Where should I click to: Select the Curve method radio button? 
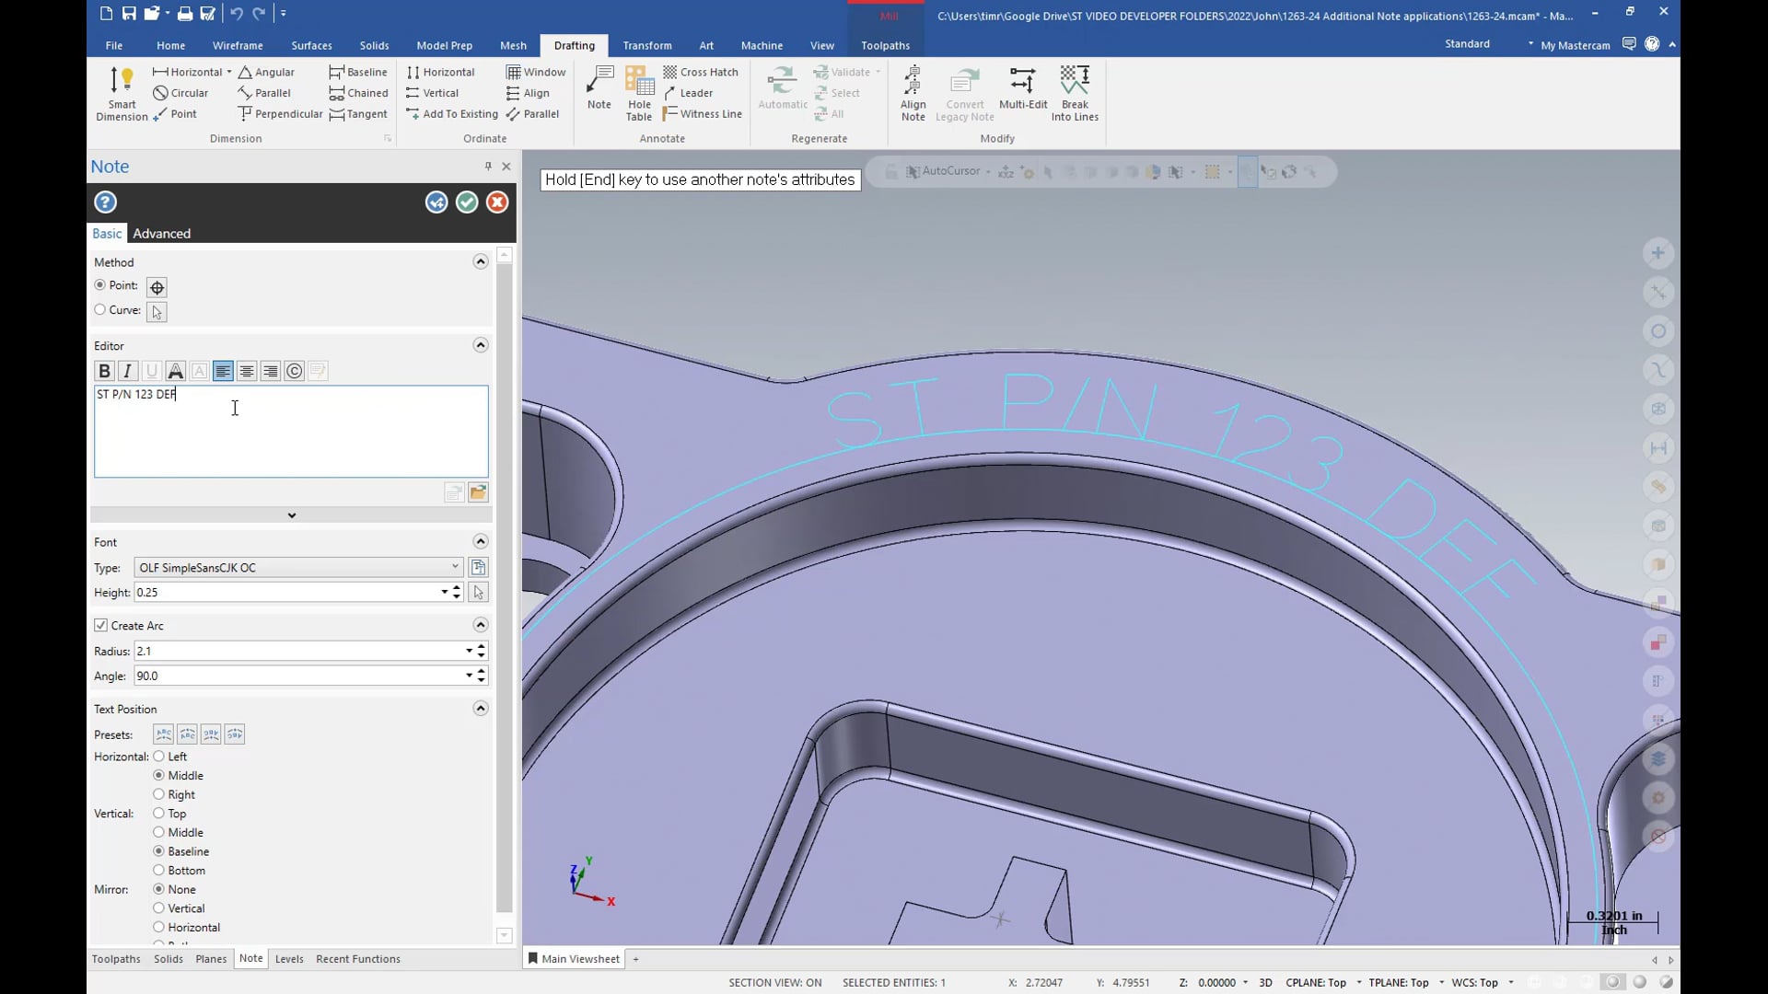(99, 309)
